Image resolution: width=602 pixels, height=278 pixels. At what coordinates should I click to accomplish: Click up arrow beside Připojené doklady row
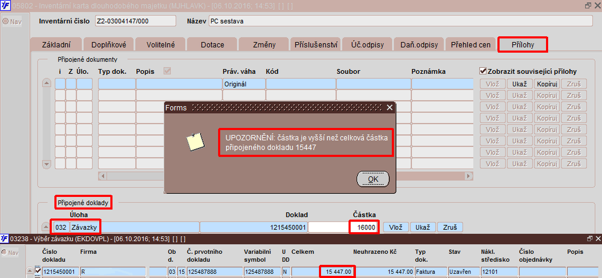(46, 227)
